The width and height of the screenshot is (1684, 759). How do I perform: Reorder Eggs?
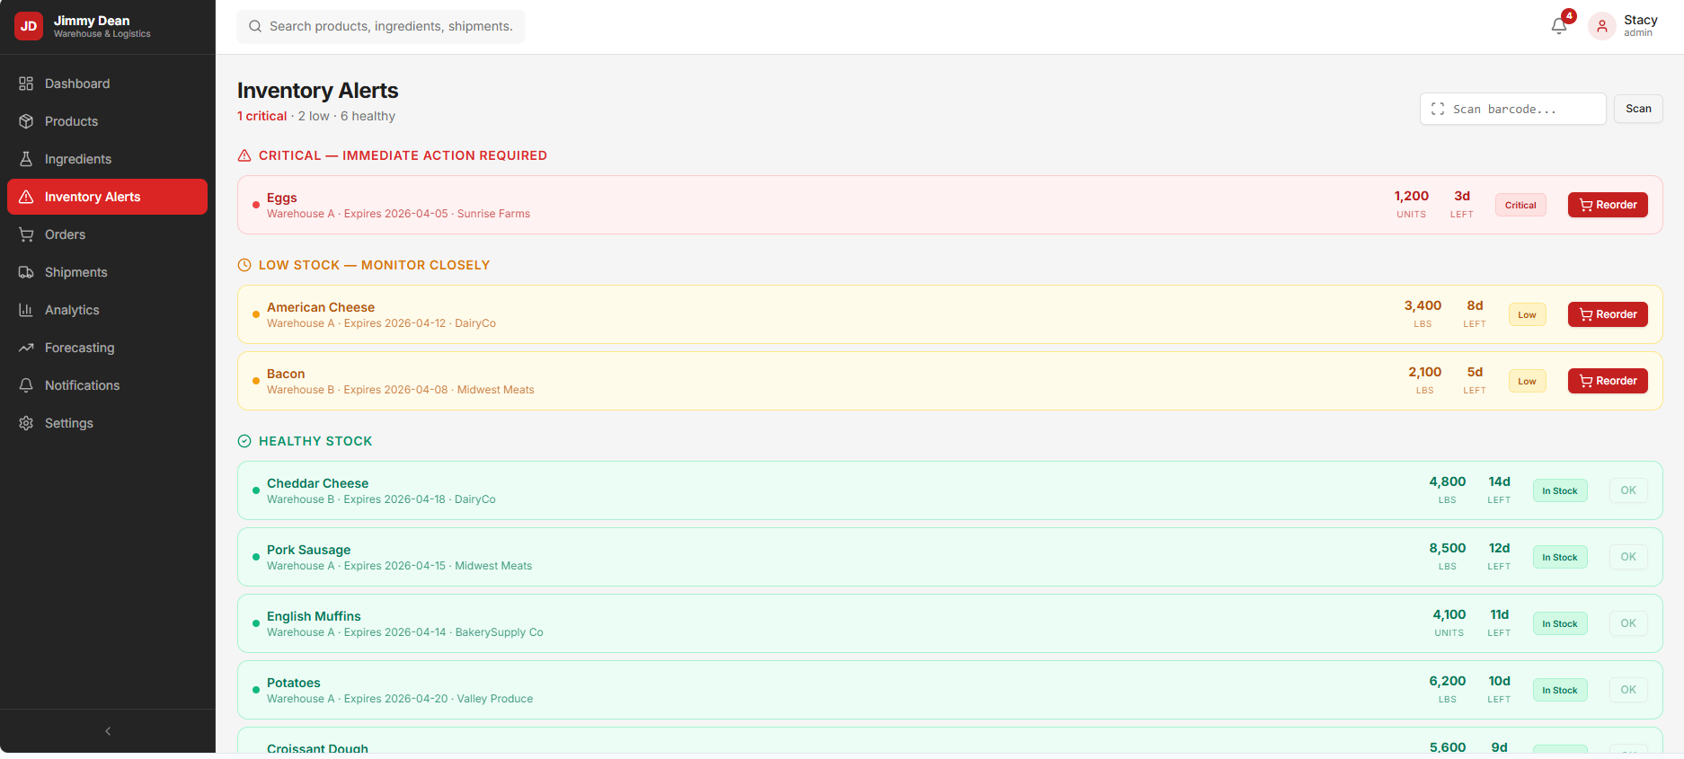tap(1608, 205)
